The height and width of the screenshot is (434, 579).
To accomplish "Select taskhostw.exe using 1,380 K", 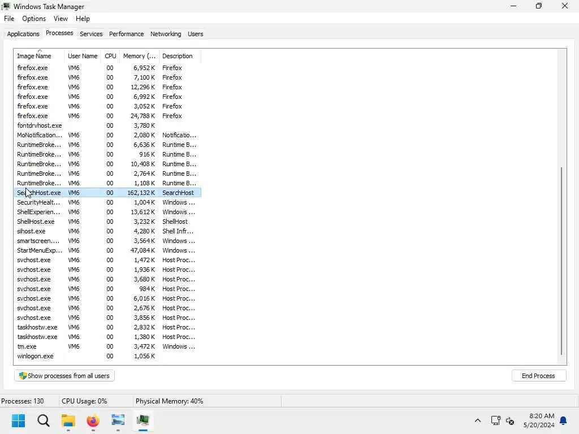I will [x=107, y=337].
